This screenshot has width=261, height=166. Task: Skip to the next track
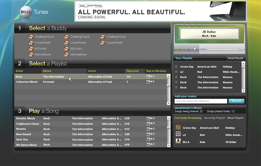195,49
